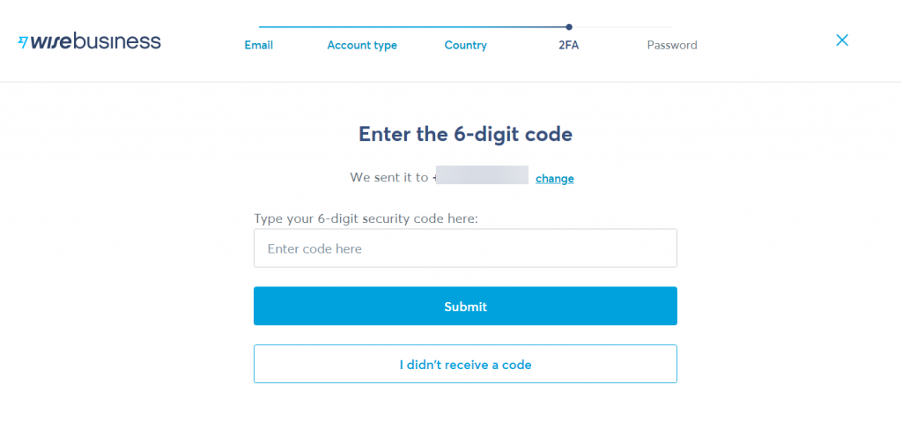This screenshot has height=429, width=902.
Task: Return to the Account type step
Action: pos(362,45)
